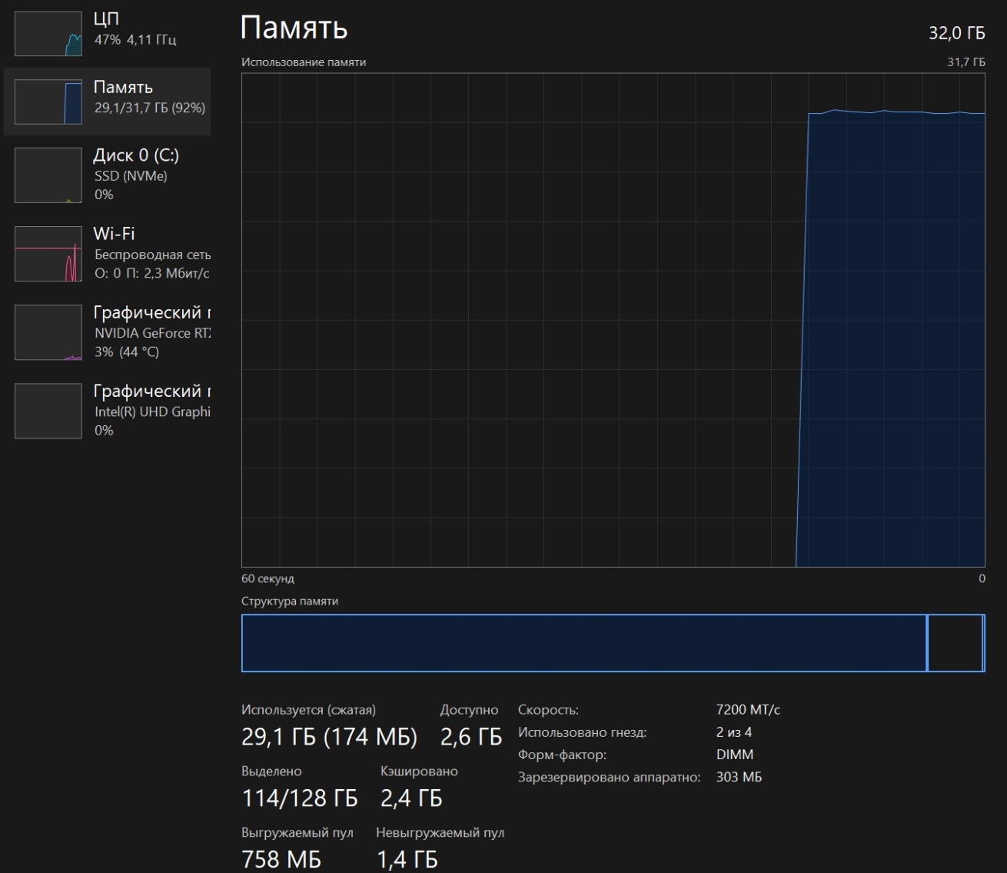Click the 'Использовано гнезд:' label
The image size is (1007, 873).
pos(582,732)
